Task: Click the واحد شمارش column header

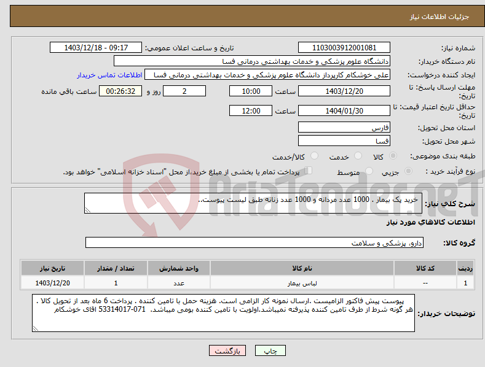Action: [x=179, y=268]
